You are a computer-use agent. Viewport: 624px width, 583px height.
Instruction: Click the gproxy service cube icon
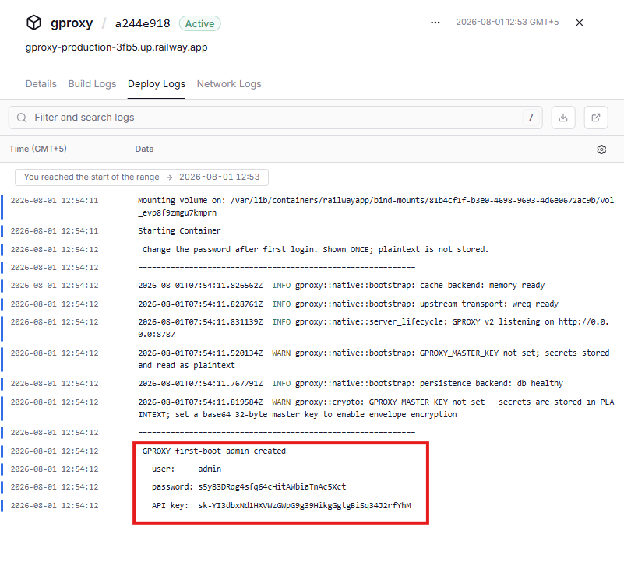pyautogui.click(x=33, y=23)
